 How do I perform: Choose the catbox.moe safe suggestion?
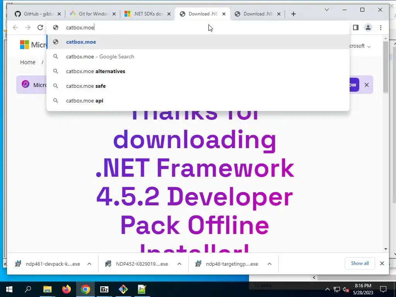pos(198,86)
